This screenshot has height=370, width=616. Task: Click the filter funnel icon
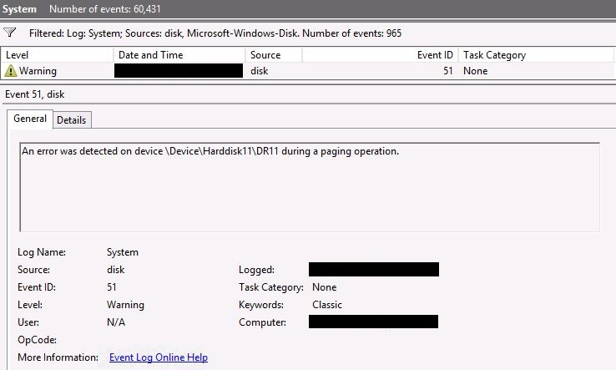pos(10,33)
